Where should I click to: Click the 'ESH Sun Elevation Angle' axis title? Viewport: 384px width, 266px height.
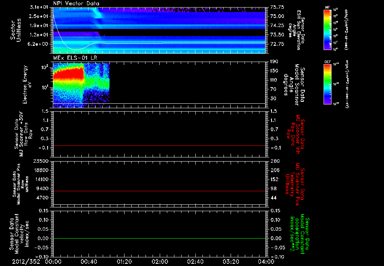tap(295, 30)
